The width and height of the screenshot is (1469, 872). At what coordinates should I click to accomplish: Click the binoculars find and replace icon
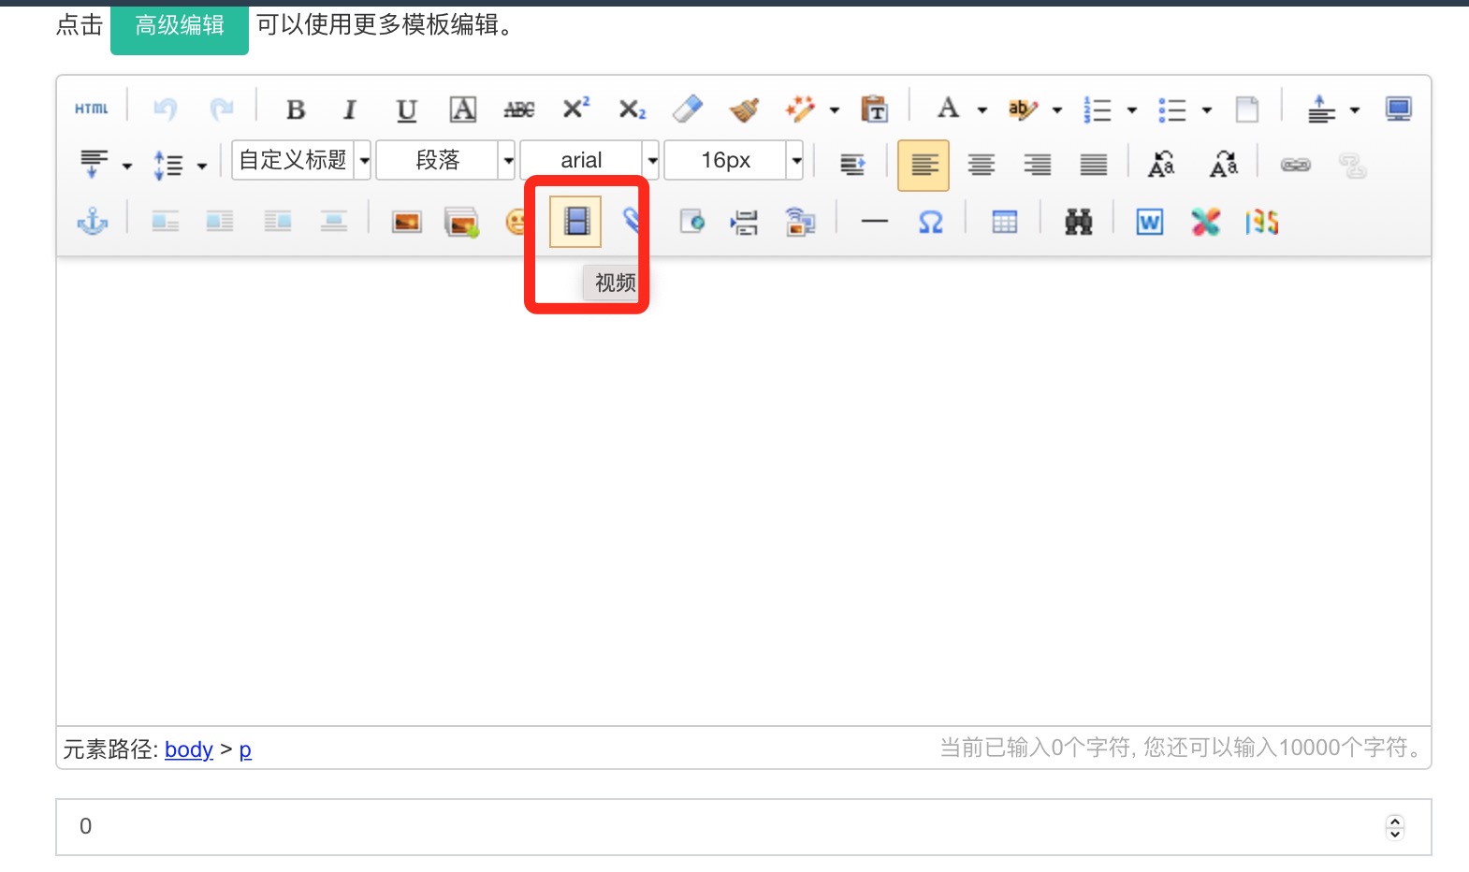(x=1078, y=222)
